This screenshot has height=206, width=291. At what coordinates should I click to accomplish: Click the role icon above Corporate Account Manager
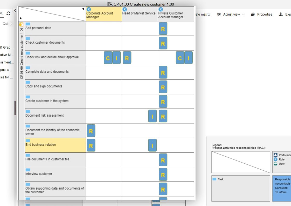[89, 9]
